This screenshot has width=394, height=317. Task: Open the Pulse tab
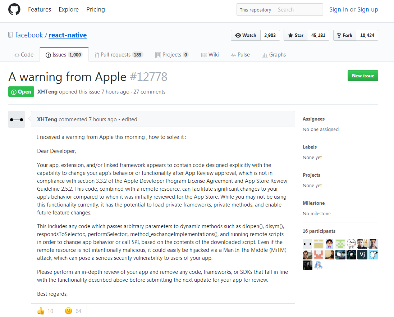[240, 55]
